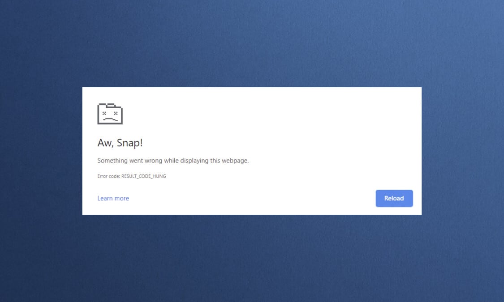The width and height of the screenshot is (504, 302).
Task: Click the frowning mouth on folder icon
Action: (110, 119)
